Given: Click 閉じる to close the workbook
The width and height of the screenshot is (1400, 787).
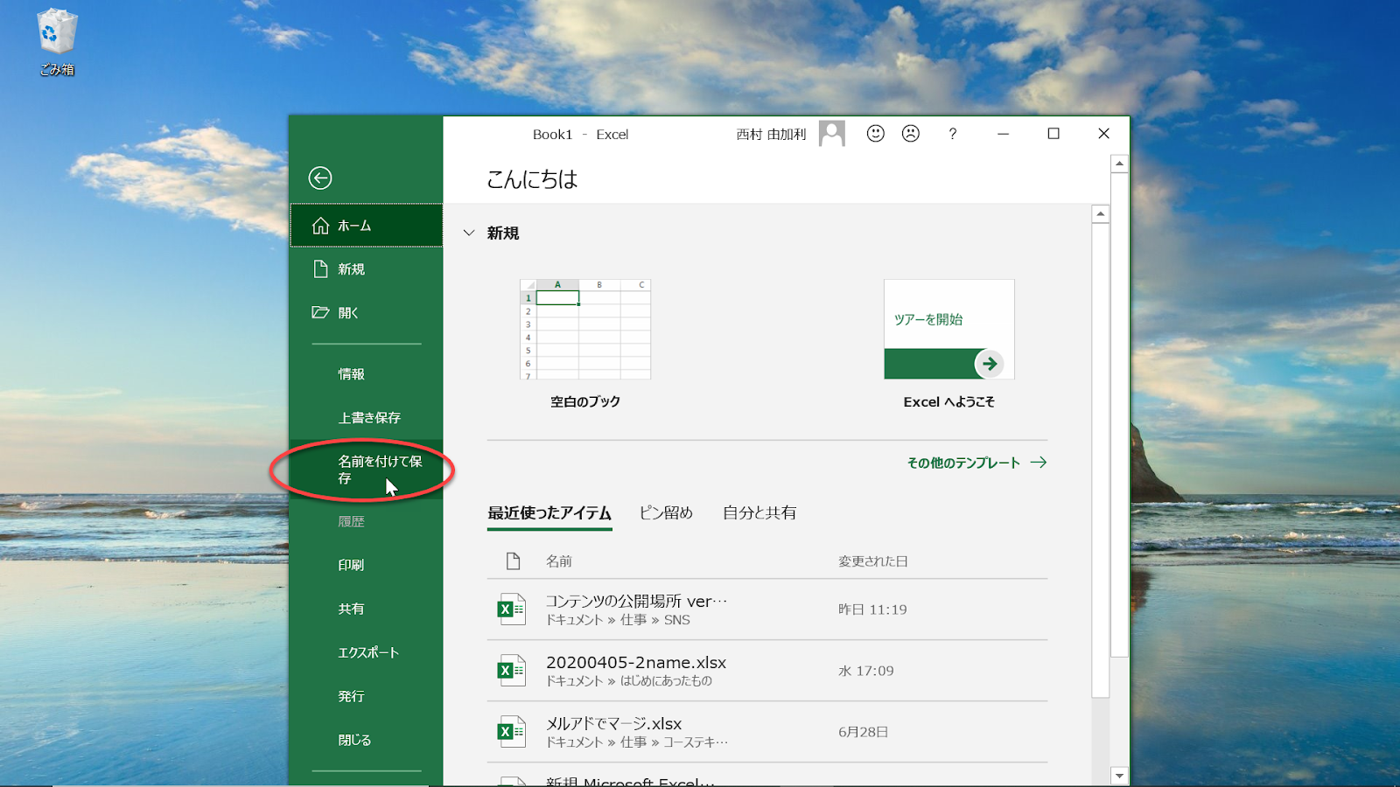Looking at the screenshot, I should [367, 740].
